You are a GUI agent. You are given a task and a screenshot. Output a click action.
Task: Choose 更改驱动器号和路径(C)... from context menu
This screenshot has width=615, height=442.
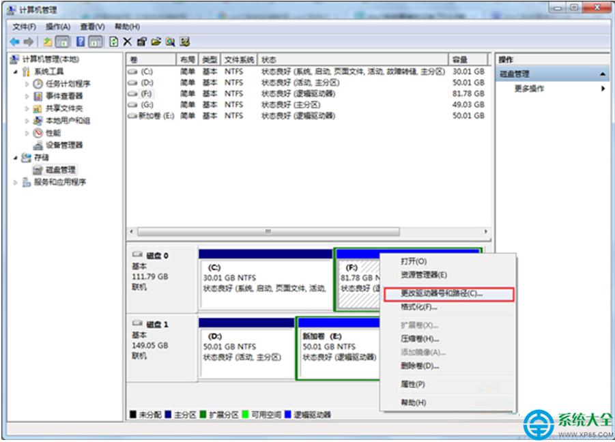pos(448,294)
